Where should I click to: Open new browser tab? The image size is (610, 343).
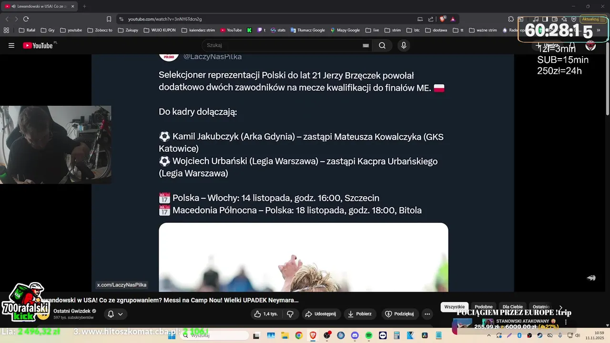pos(84,6)
